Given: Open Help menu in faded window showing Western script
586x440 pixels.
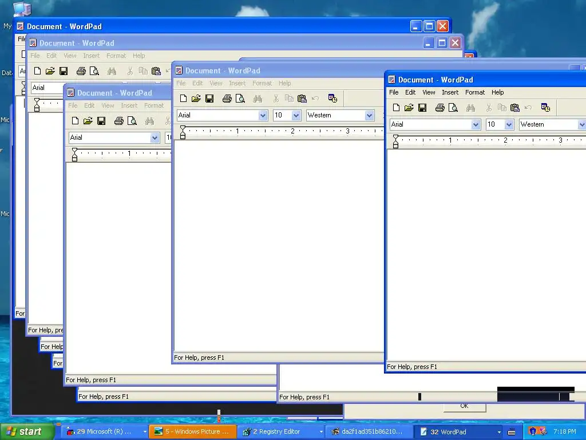Looking at the screenshot, I should (285, 83).
